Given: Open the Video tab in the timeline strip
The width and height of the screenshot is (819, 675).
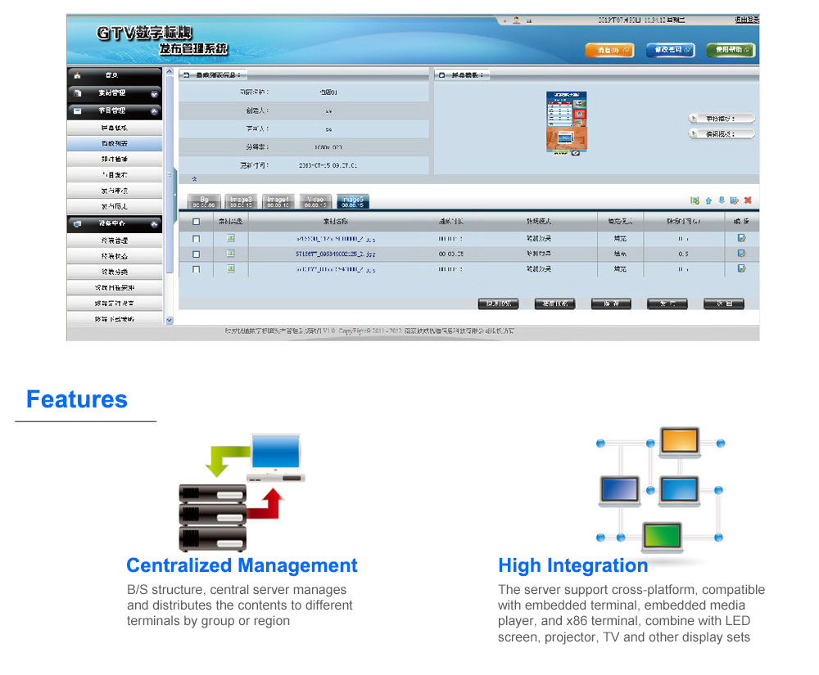Looking at the screenshot, I should click(315, 200).
